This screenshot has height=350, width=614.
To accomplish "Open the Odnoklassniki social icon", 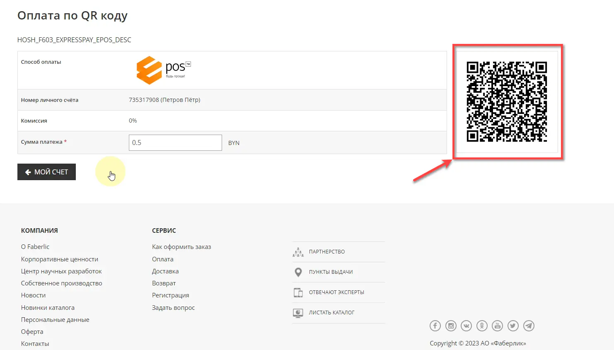I will click(482, 326).
